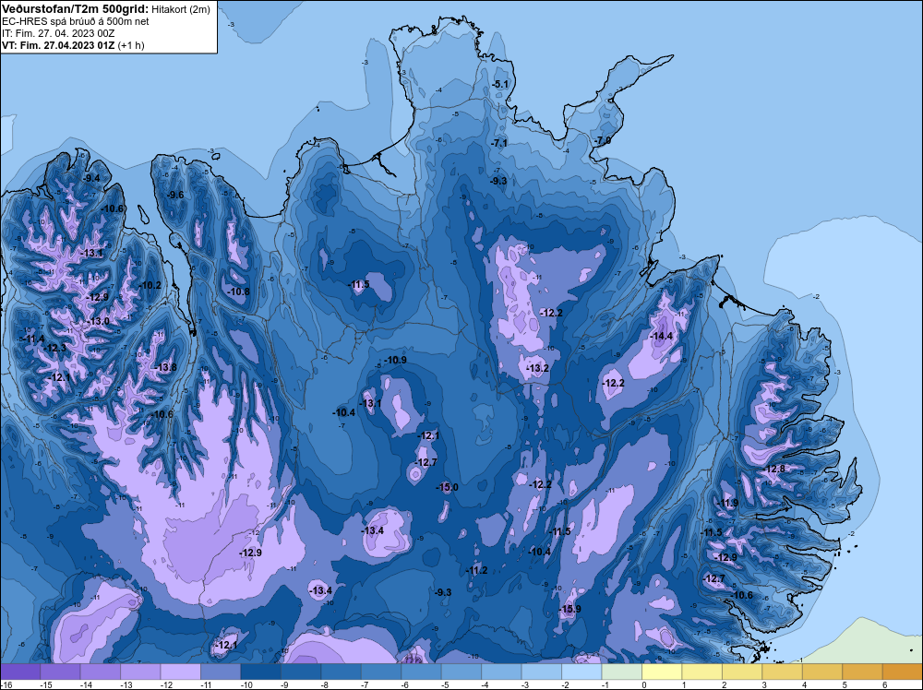Click the legend swatch between -14 and -13
Viewport: 923px width, 690px height.
click(101, 672)
